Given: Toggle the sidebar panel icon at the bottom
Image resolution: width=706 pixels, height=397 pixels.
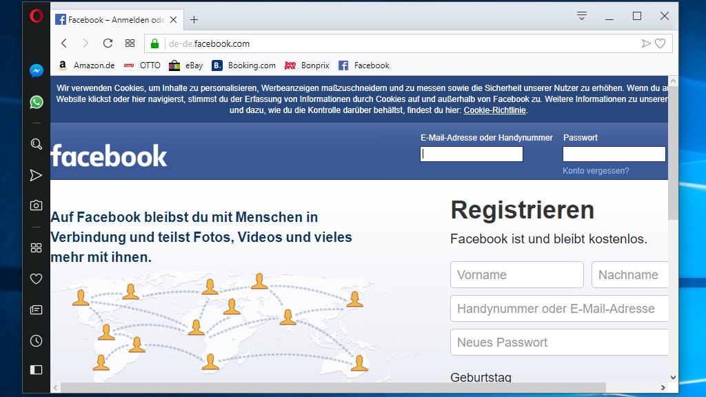Looking at the screenshot, I should 37,370.
